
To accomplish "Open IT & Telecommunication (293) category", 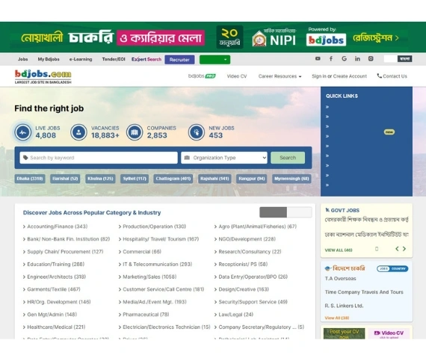I will 157,265.
